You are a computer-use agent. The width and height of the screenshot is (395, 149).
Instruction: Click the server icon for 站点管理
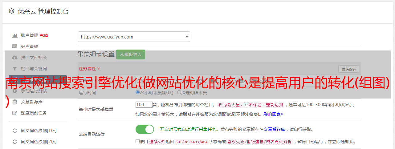tap(14, 46)
